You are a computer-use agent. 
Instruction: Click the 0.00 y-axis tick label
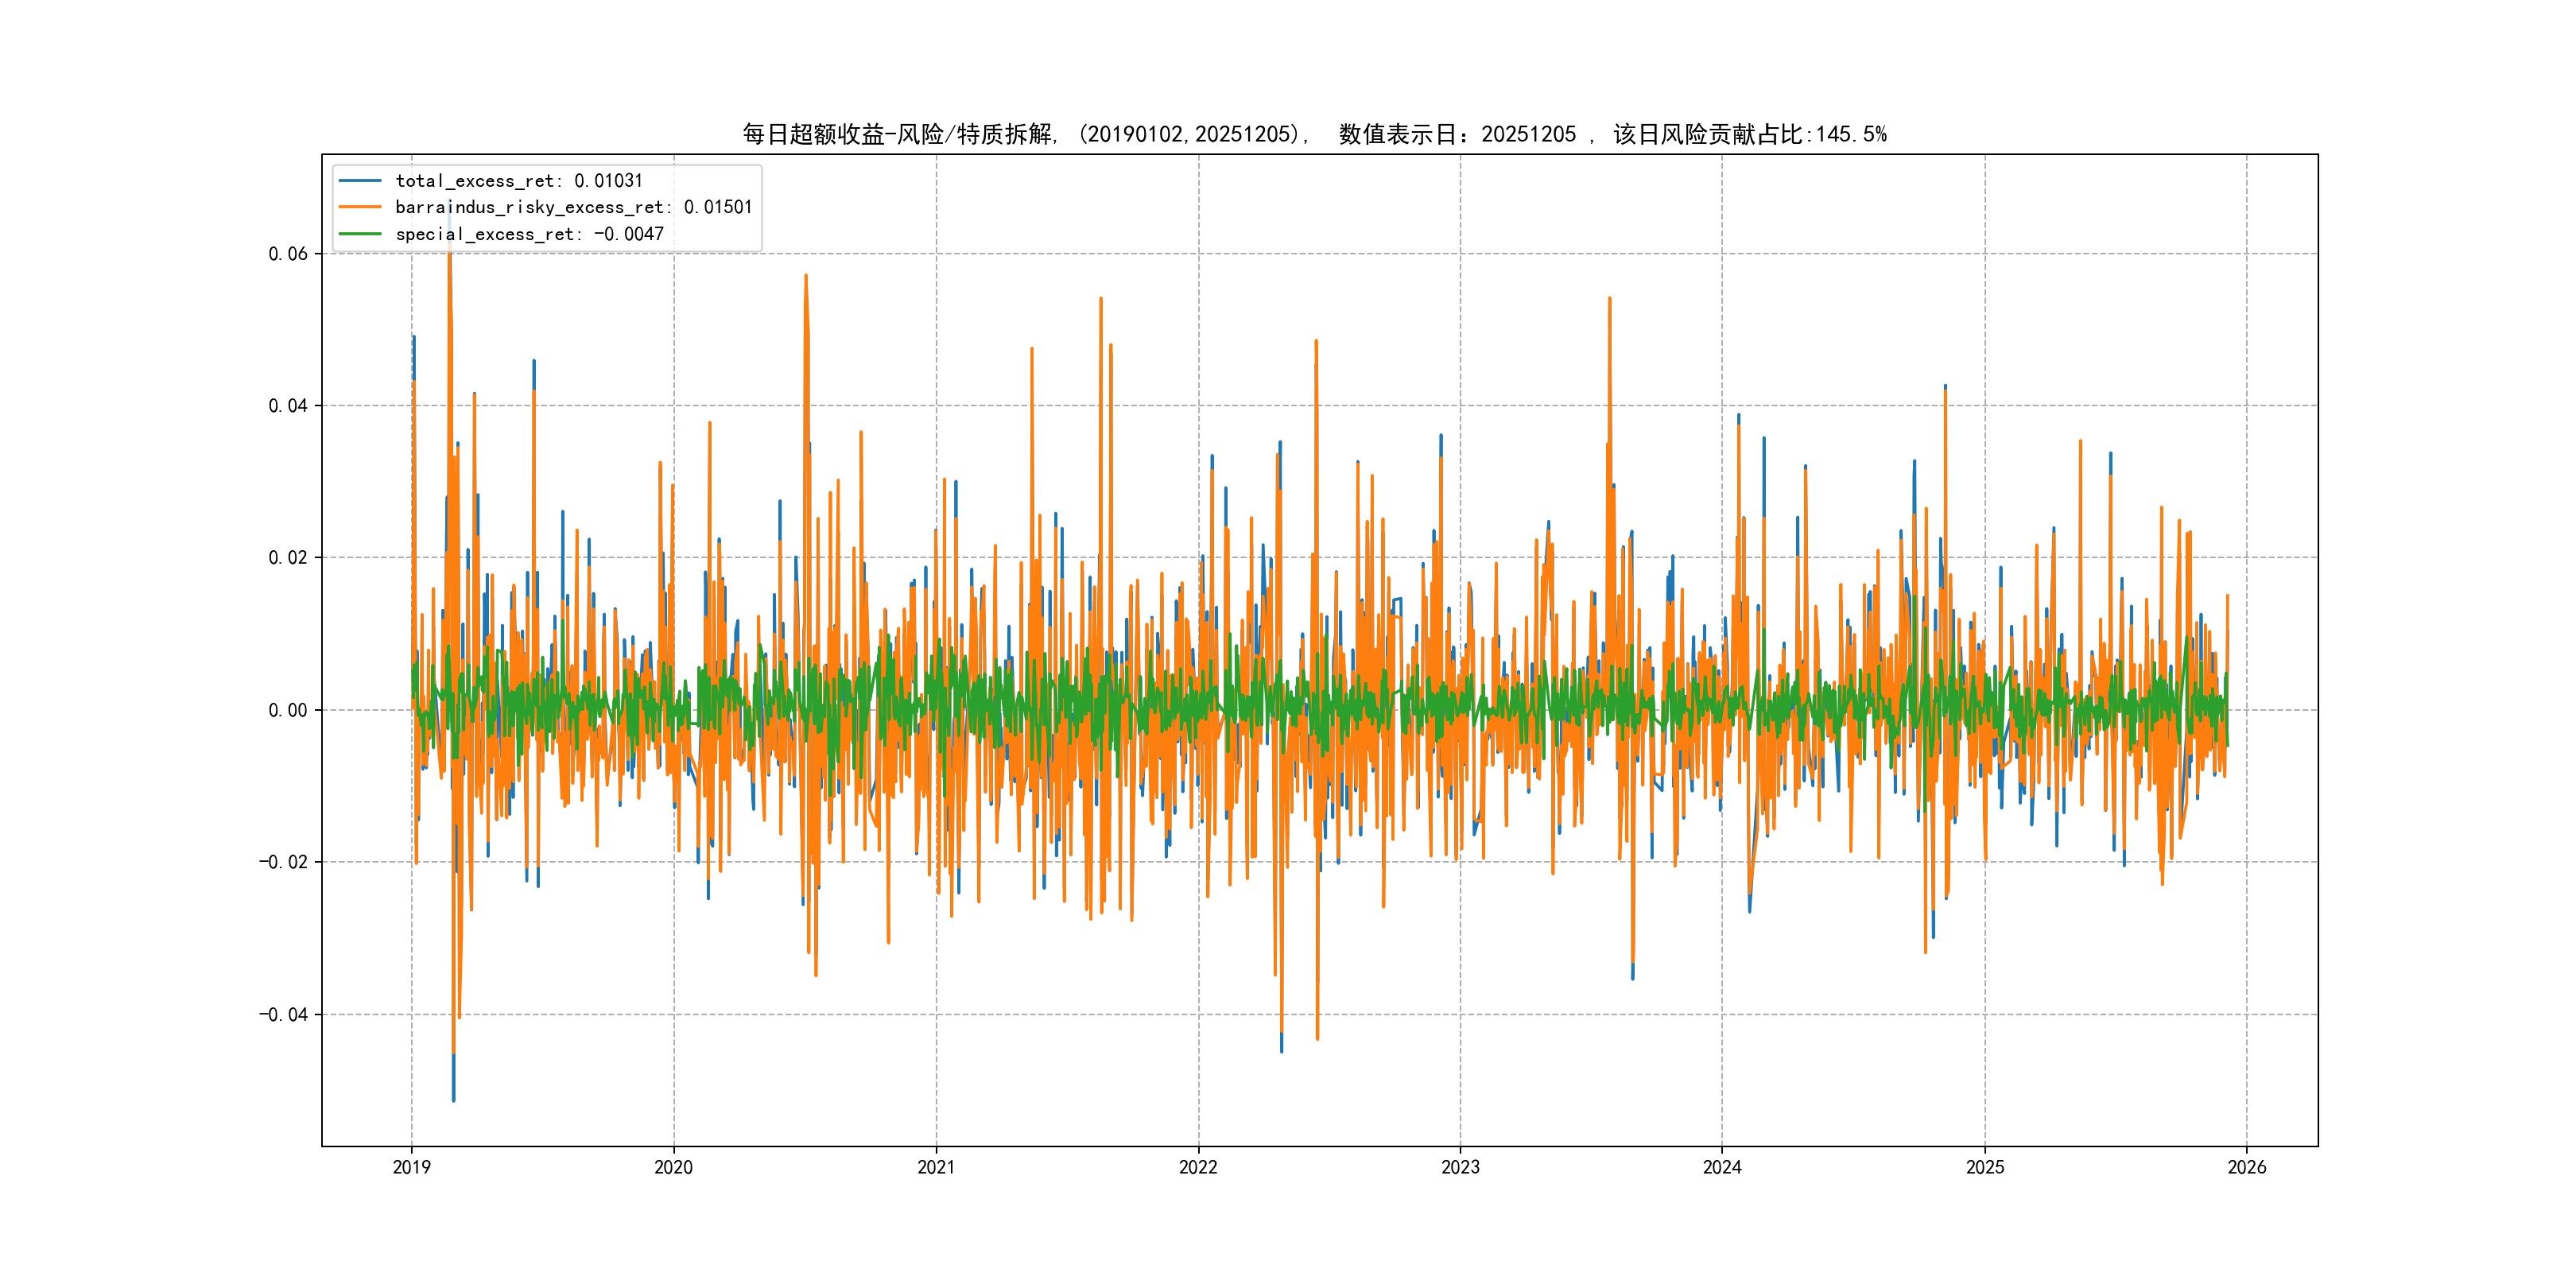(288, 710)
